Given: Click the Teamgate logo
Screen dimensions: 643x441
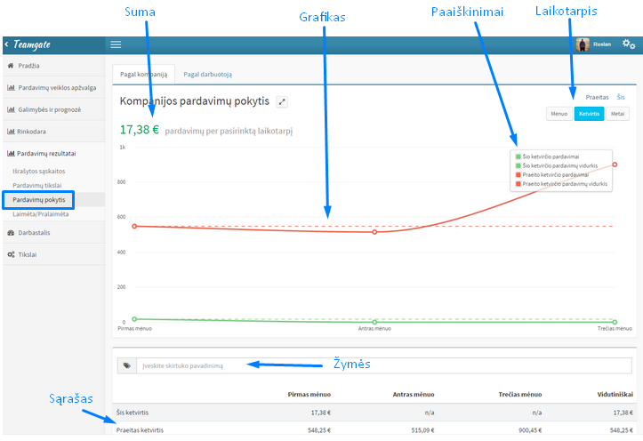Looking at the screenshot, I should (32, 44).
